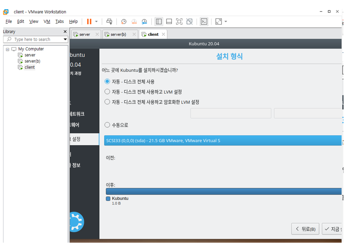This screenshot has width=350, height=247.
Task: Open the snapshot manager icon
Action: coord(144,22)
